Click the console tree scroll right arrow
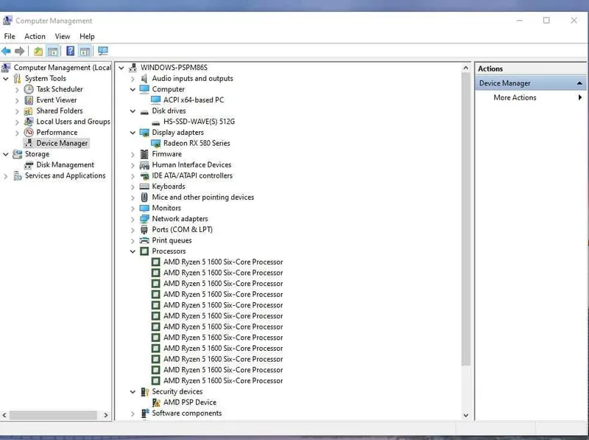This screenshot has width=589, height=440. coord(106,415)
